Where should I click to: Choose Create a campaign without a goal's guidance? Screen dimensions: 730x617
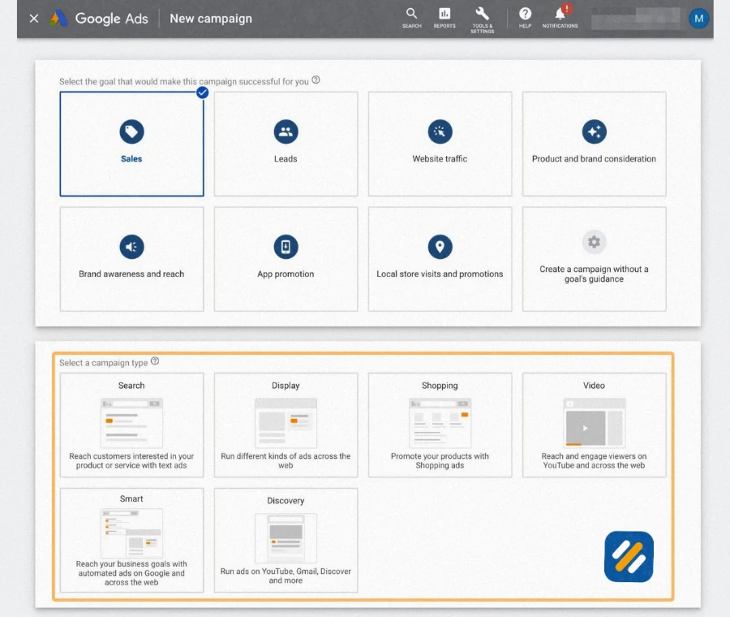coord(594,274)
